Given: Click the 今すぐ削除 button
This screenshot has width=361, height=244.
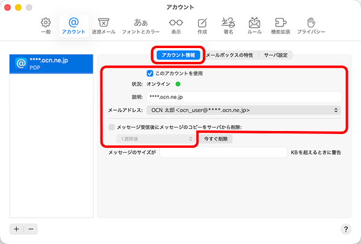Looking at the screenshot, I should pos(215,139).
